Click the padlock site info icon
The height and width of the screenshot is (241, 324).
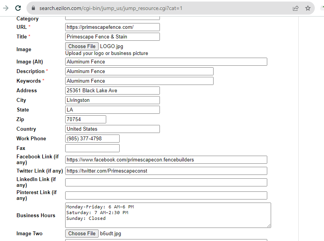pyautogui.click(x=33, y=8)
